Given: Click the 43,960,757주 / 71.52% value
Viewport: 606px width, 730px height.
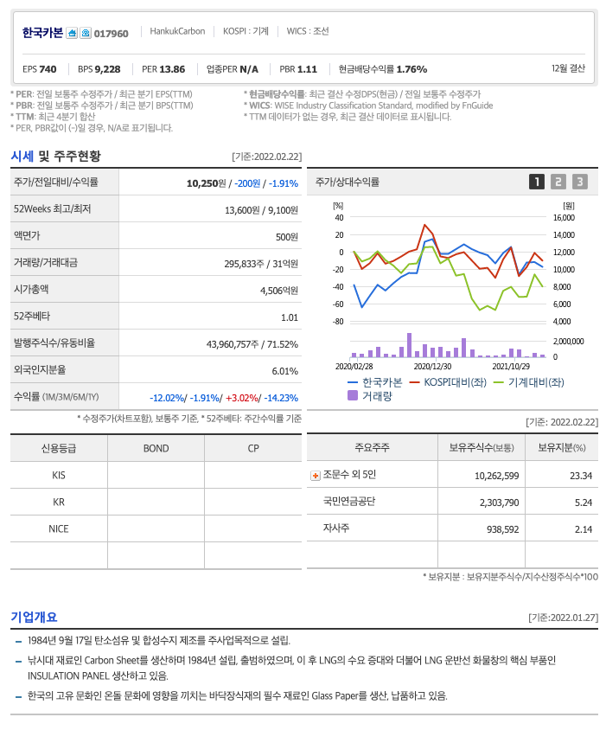Looking at the screenshot, I should coord(252,344).
